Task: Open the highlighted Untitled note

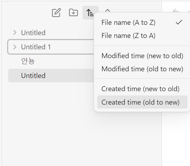Action: pos(51,76)
